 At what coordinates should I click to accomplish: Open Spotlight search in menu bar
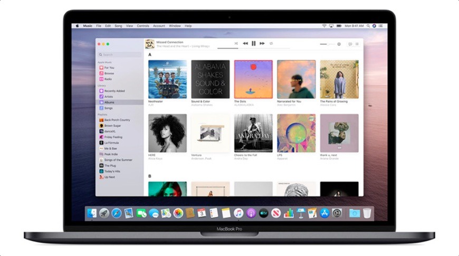368,26
